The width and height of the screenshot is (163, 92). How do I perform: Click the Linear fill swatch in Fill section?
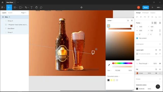(137, 73)
